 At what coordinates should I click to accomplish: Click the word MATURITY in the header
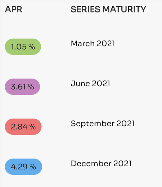[x=124, y=9]
